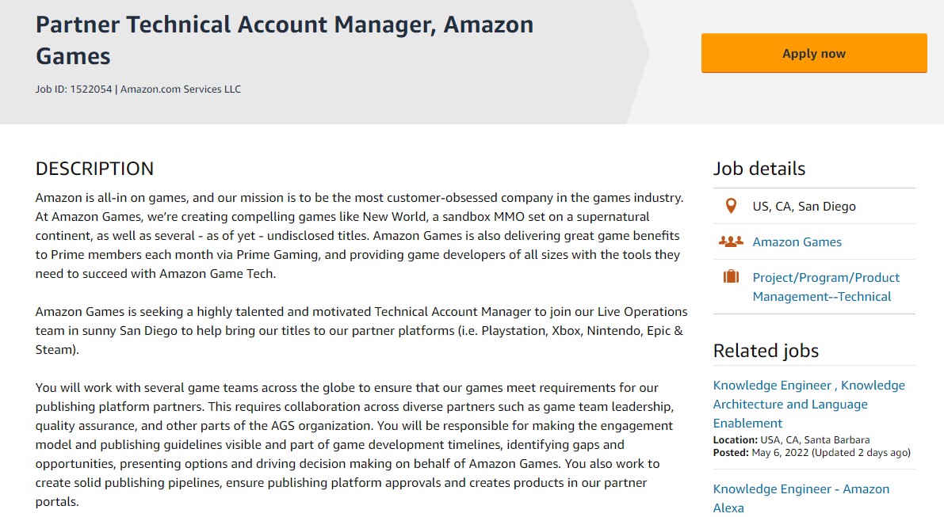The width and height of the screenshot is (944, 517).
Task: Click paragraph about seeking Technical Account Manager
Action: click(361, 331)
